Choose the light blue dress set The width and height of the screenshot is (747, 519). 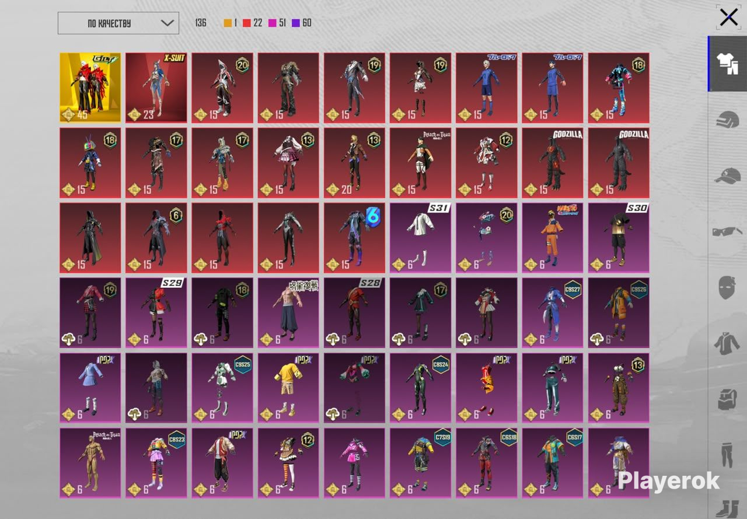tap(90, 388)
